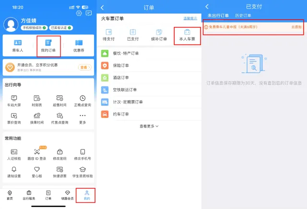Open 保险订单 row
This screenshot has width=307, height=209.
click(149, 65)
